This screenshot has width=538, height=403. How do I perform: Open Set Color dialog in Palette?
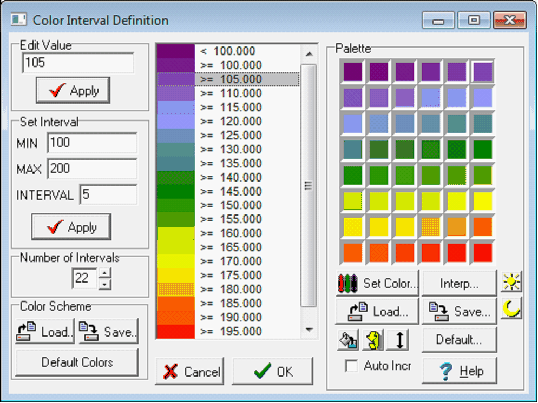pyautogui.click(x=377, y=284)
